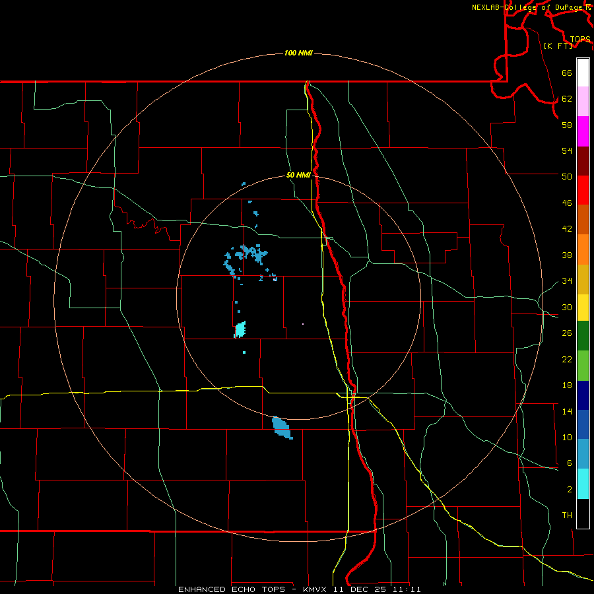
Task: Click the light pink swatch in the color scale
Action: [583, 102]
